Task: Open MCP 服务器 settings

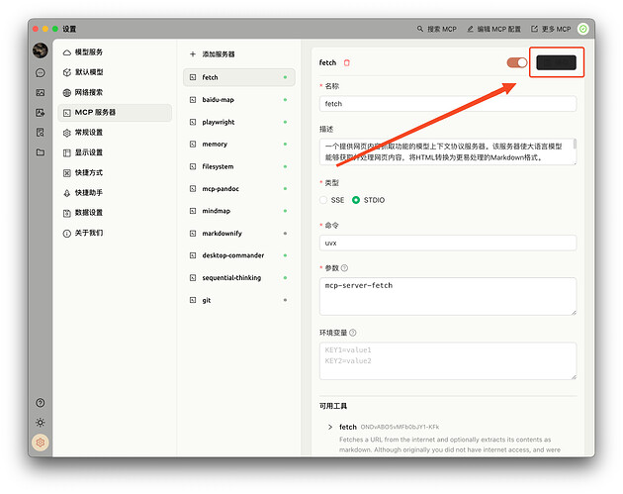Action: click(x=116, y=113)
